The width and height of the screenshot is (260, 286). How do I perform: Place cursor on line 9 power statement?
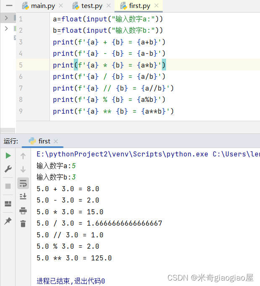tap(113, 112)
